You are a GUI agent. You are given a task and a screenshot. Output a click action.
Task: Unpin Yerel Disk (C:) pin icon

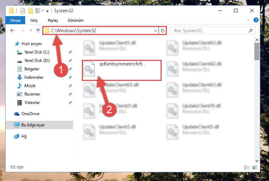pos(70,52)
